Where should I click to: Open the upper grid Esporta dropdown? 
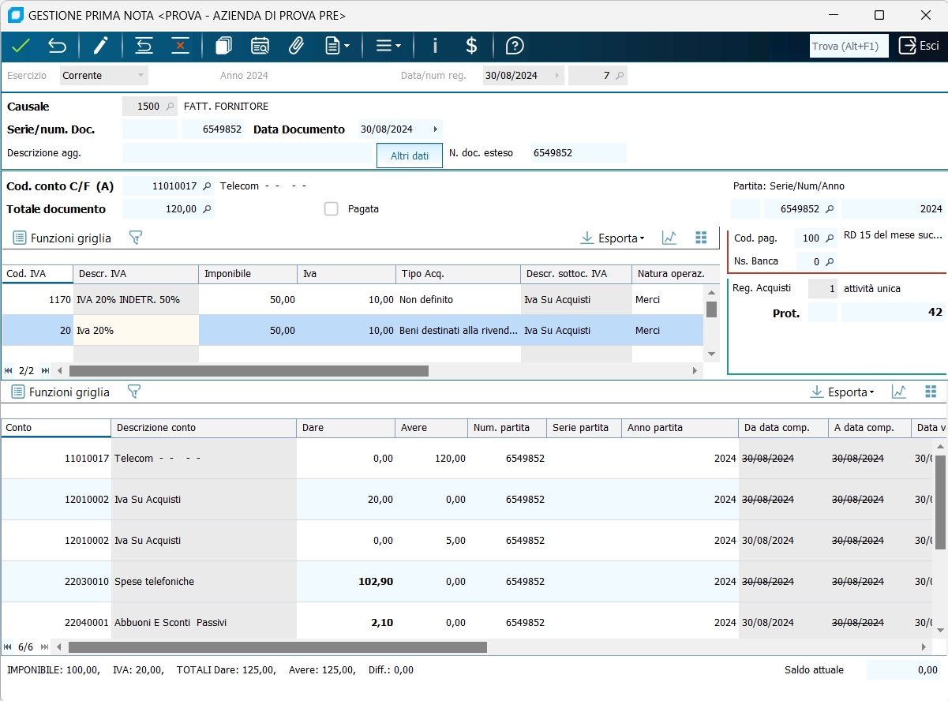(x=613, y=238)
